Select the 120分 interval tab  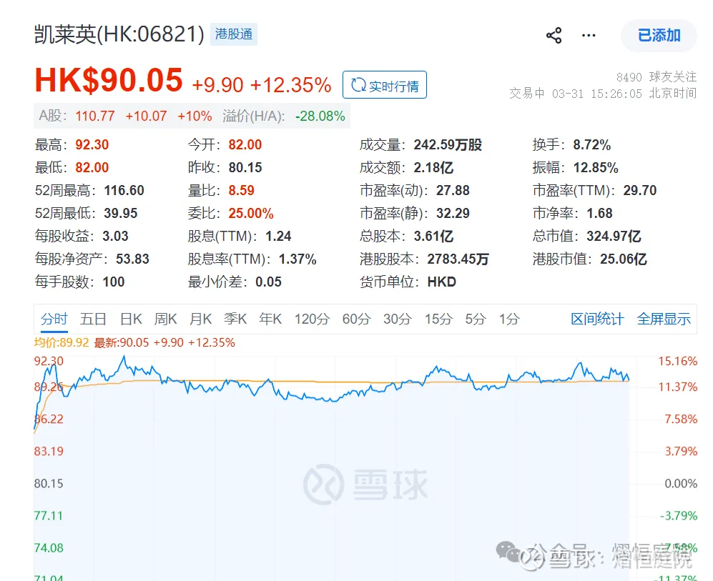coord(312,319)
